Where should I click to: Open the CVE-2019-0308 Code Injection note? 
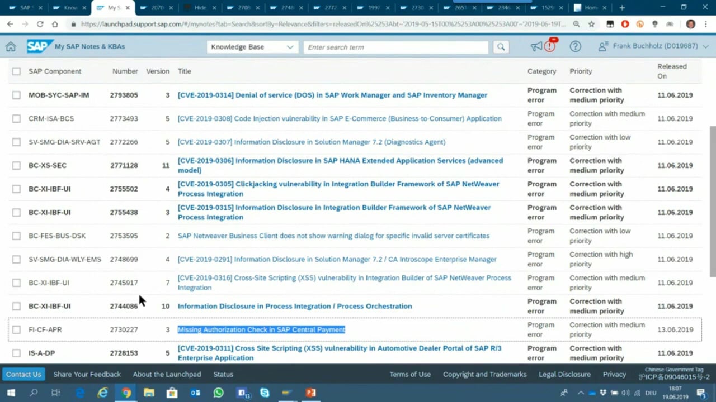pyautogui.click(x=340, y=118)
